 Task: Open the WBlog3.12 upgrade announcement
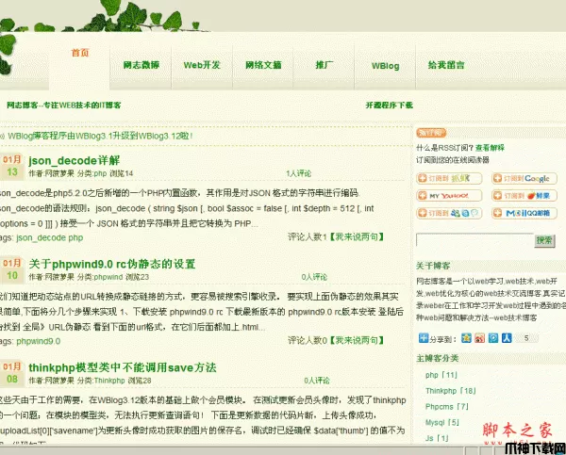pos(100,136)
